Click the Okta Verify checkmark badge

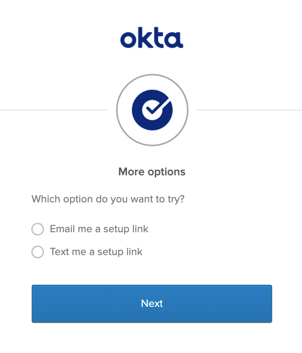pyautogui.click(x=152, y=110)
